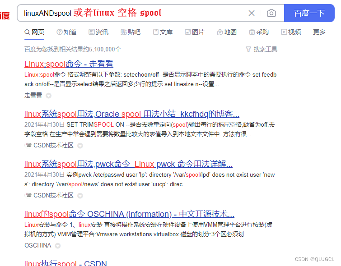Click the newspaper icon on 资讯 tab

[91, 32]
